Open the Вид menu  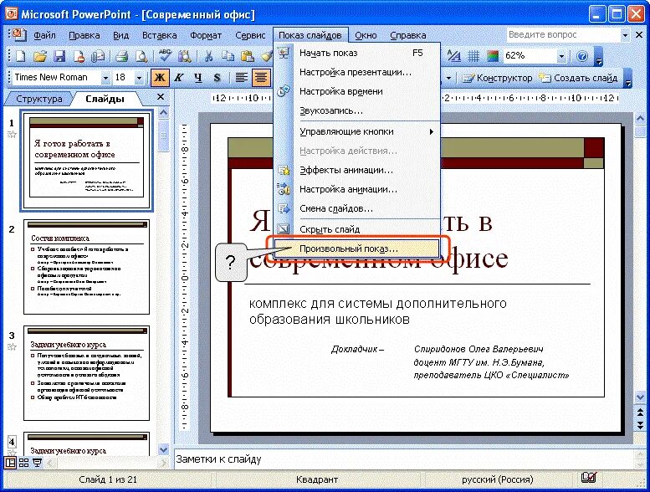click(120, 36)
